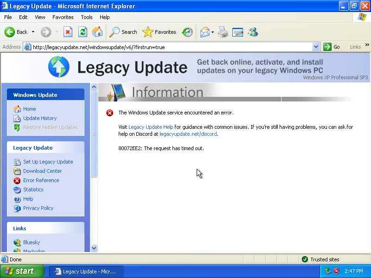Click the sidebar scrollbar thumb
The height and width of the screenshot is (278, 371).
point(94,134)
